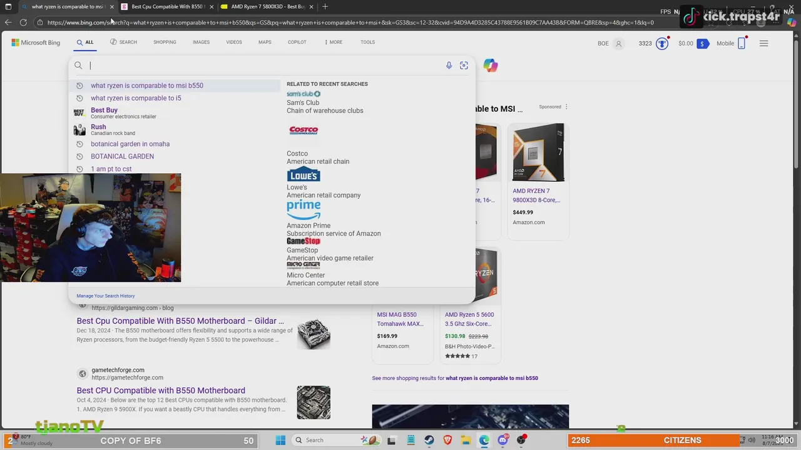
Task: Open a new browser tab
Action: 325,7
